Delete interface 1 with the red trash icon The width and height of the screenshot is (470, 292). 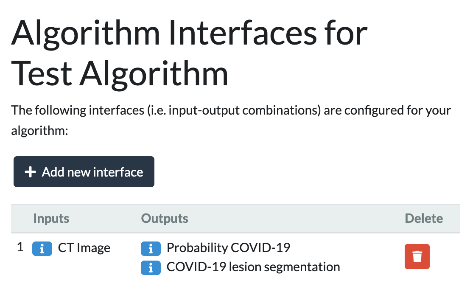pos(417,256)
